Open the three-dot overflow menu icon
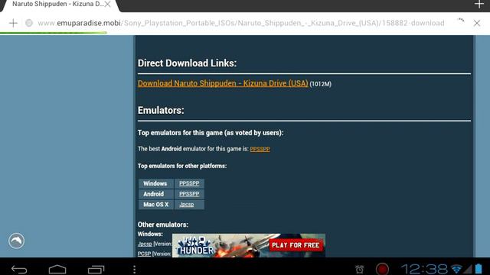The height and width of the screenshot is (275, 490). [x=135, y=270]
